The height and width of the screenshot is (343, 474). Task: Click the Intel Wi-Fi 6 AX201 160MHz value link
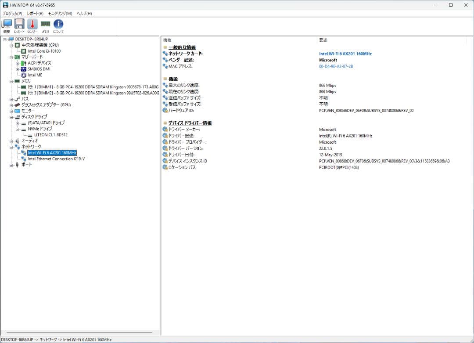click(345, 54)
